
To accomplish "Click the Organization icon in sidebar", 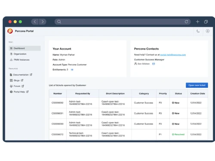I will tap(11, 54).
